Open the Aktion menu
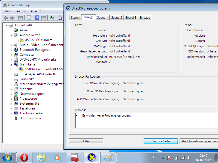This screenshot has height=163, width=218. coord(22,11)
